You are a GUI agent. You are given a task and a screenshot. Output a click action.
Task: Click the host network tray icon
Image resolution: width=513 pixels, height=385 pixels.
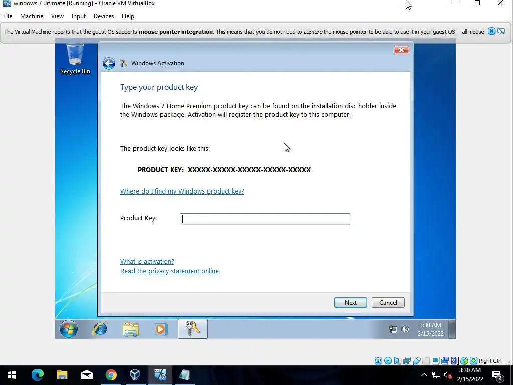(x=436, y=375)
